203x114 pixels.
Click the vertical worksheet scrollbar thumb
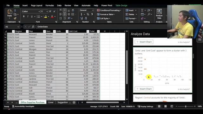click(x=127, y=67)
